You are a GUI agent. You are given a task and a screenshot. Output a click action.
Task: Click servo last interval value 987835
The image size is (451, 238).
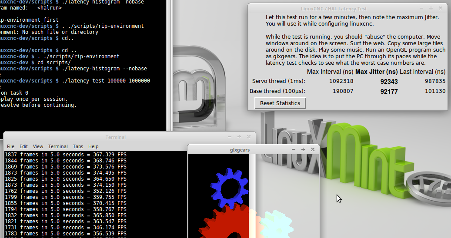coord(435,81)
